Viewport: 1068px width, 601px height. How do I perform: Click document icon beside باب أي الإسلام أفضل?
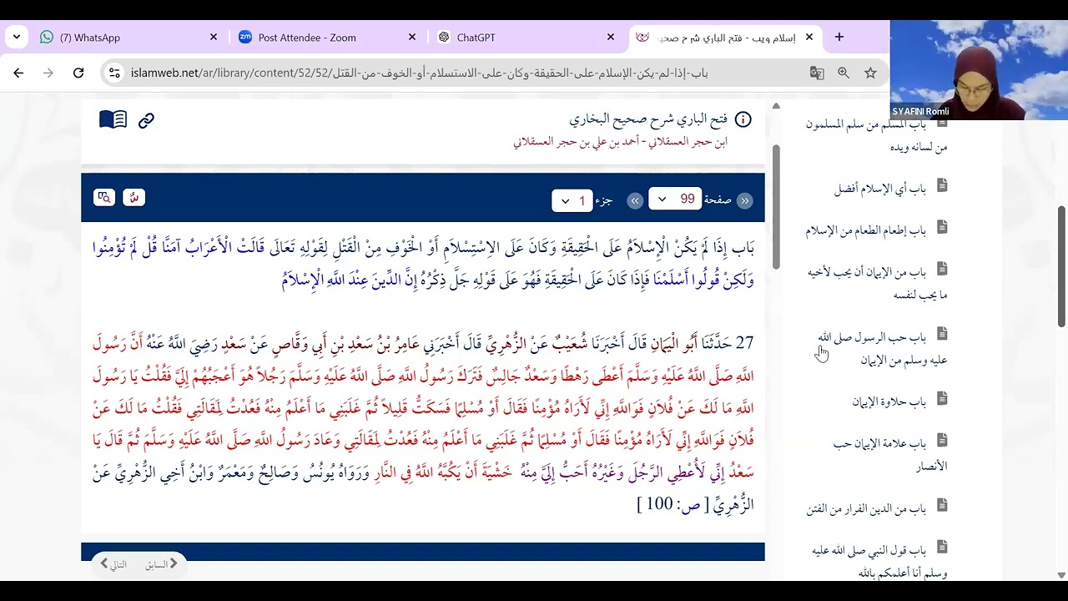[x=942, y=185]
